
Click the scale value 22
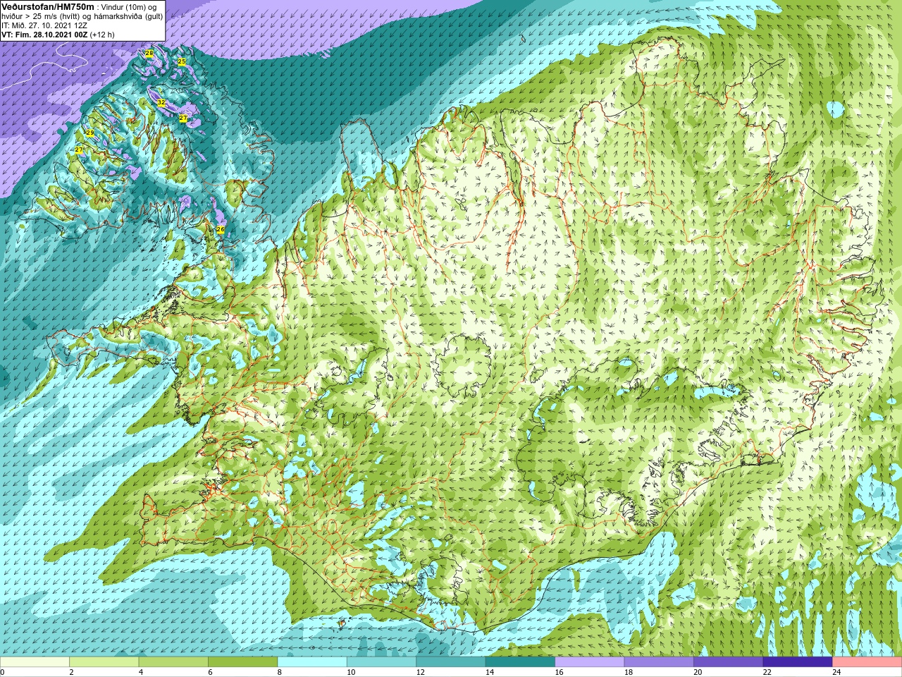pyautogui.click(x=767, y=672)
